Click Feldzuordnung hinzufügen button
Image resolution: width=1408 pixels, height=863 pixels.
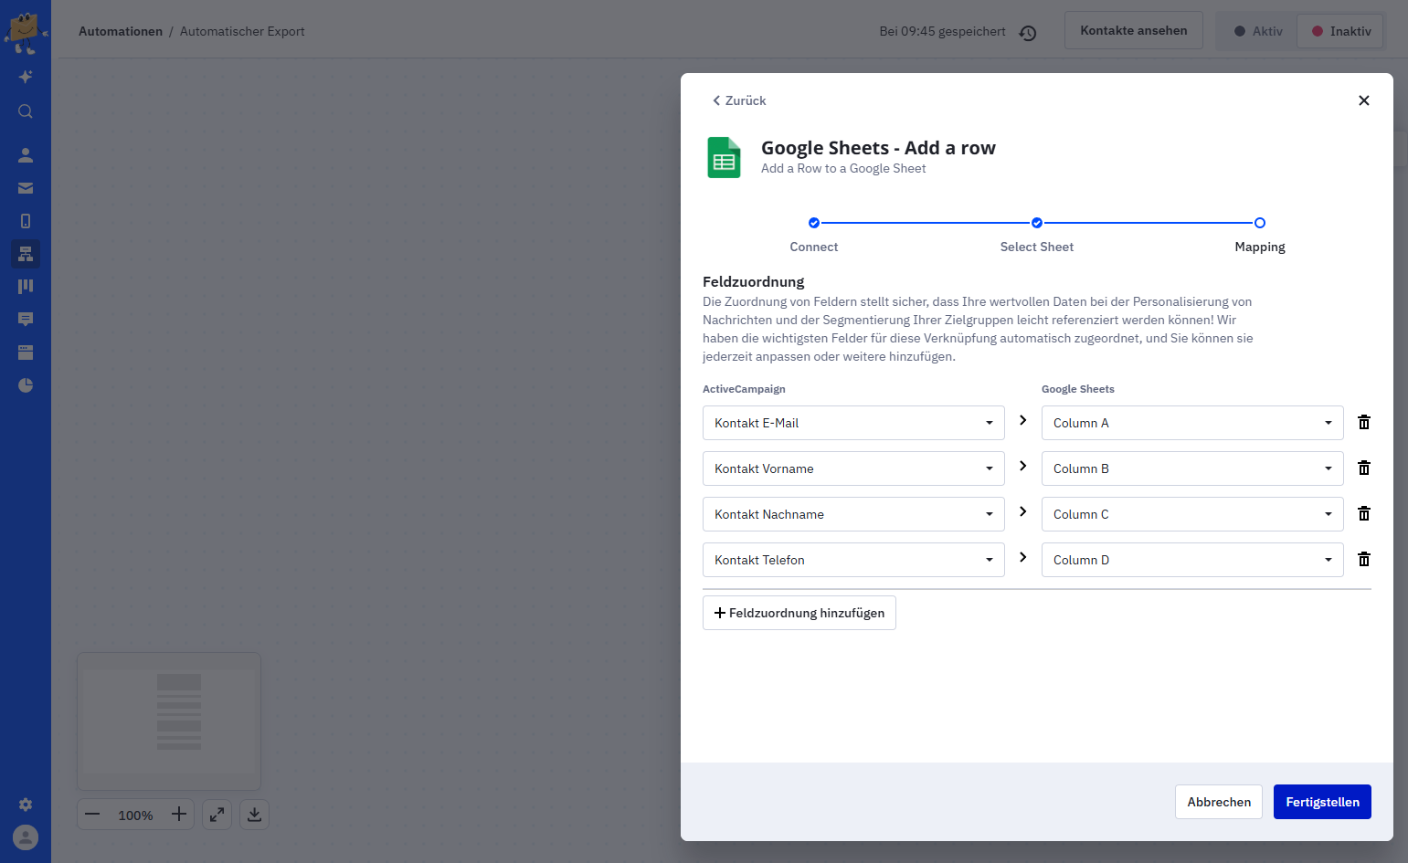tap(799, 613)
